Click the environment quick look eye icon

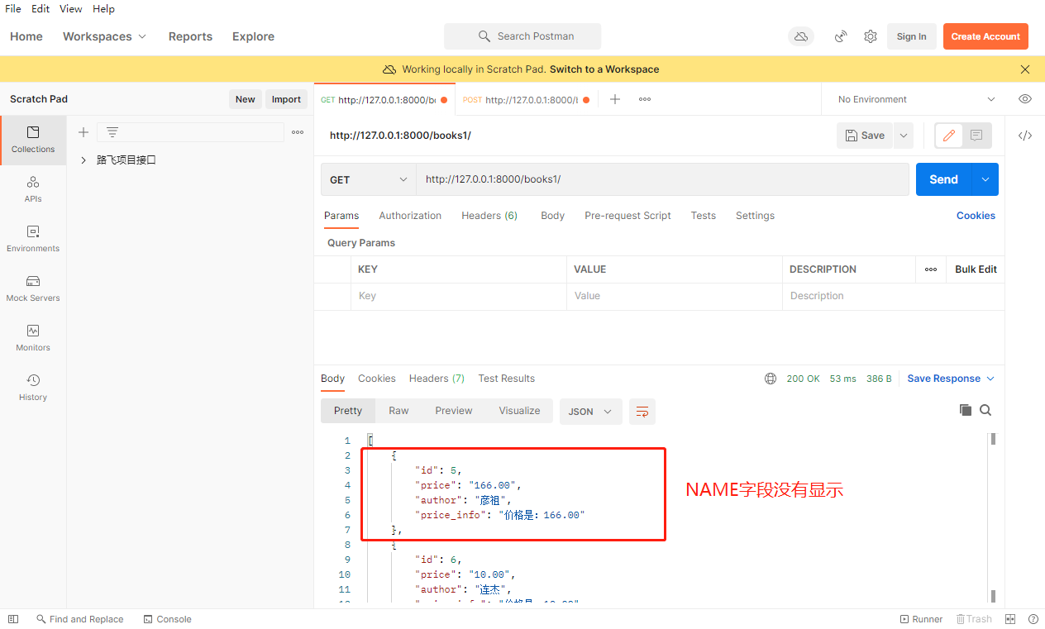pos(1025,99)
